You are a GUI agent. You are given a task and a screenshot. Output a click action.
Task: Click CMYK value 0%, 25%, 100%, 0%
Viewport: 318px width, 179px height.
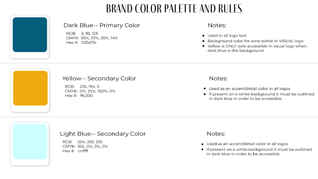[x=97, y=91]
